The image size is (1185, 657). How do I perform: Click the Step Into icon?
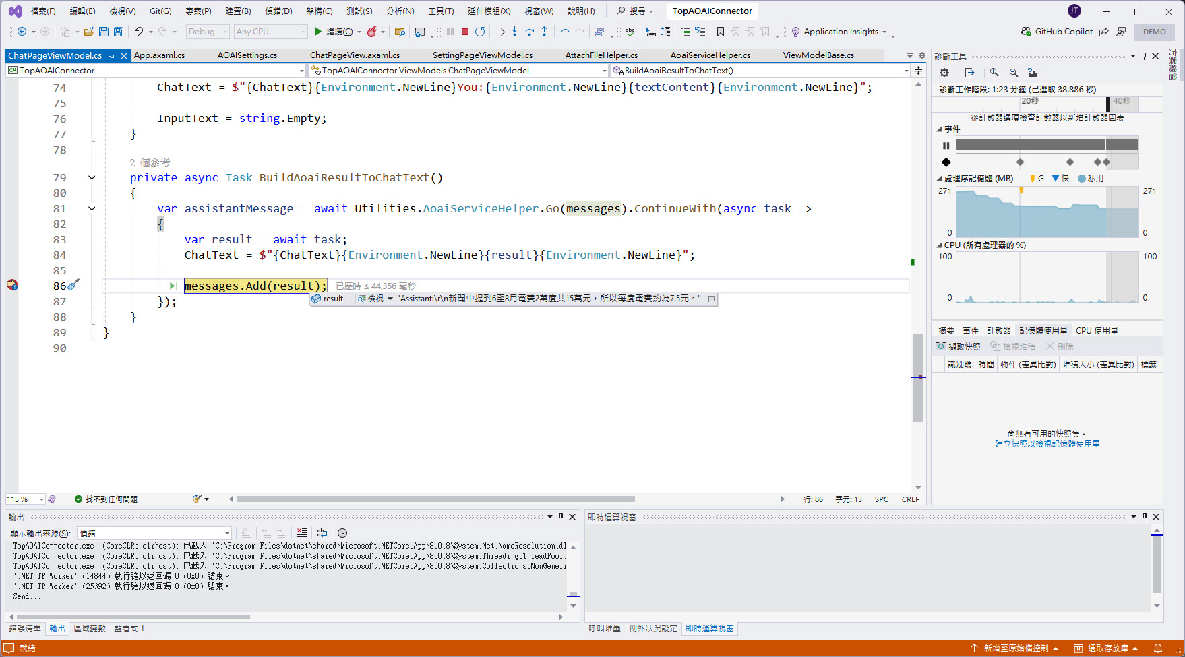click(x=515, y=32)
